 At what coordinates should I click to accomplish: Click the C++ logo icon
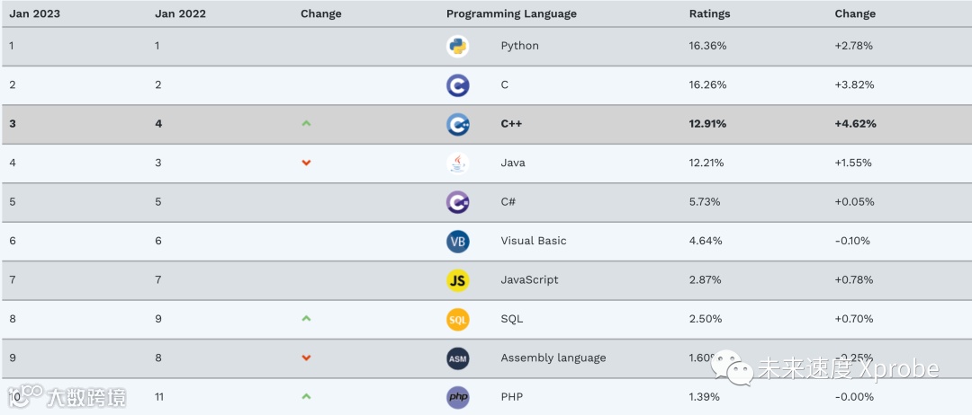click(x=457, y=124)
